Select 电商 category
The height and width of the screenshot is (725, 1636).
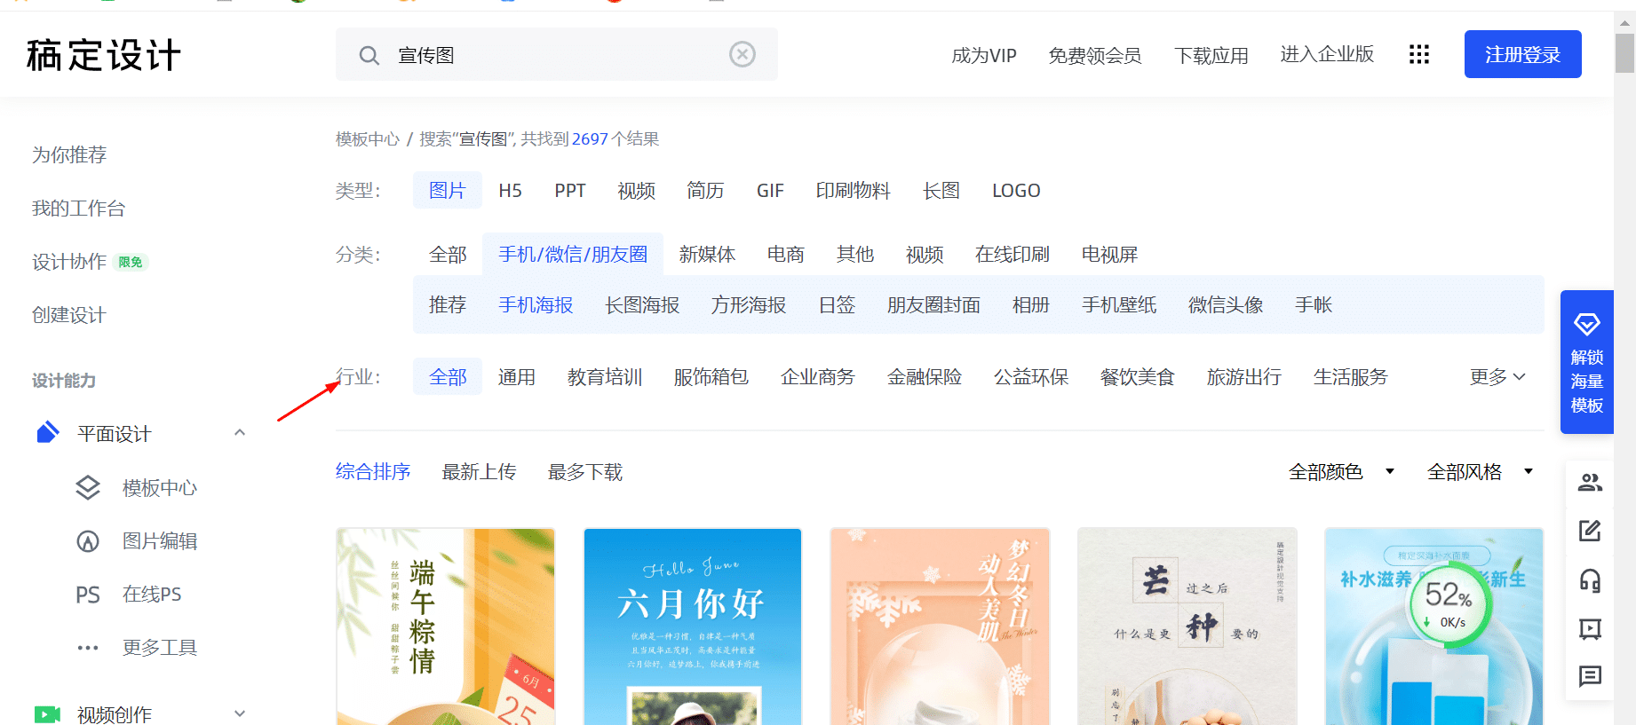click(x=786, y=255)
